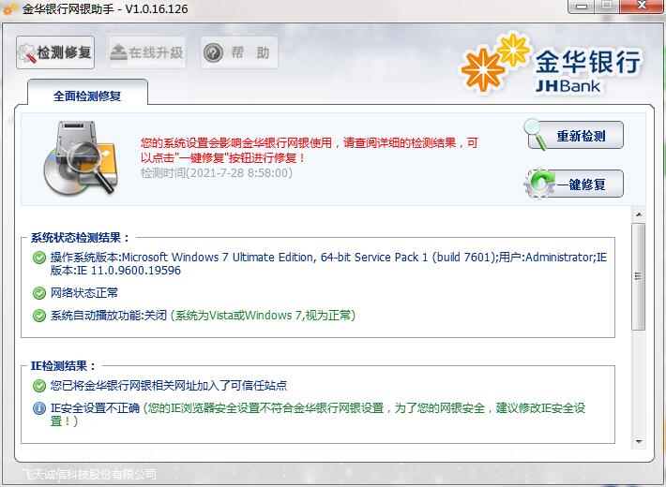Click the scrollbar down arrow
Image resolution: width=666 pixels, height=487 pixels.
tap(639, 441)
